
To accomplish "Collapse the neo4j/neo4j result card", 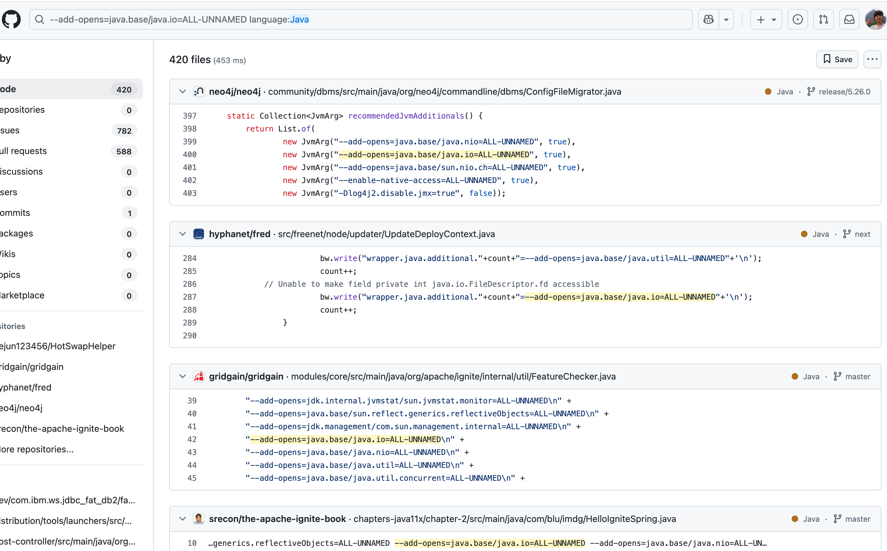I will [x=183, y=92].
